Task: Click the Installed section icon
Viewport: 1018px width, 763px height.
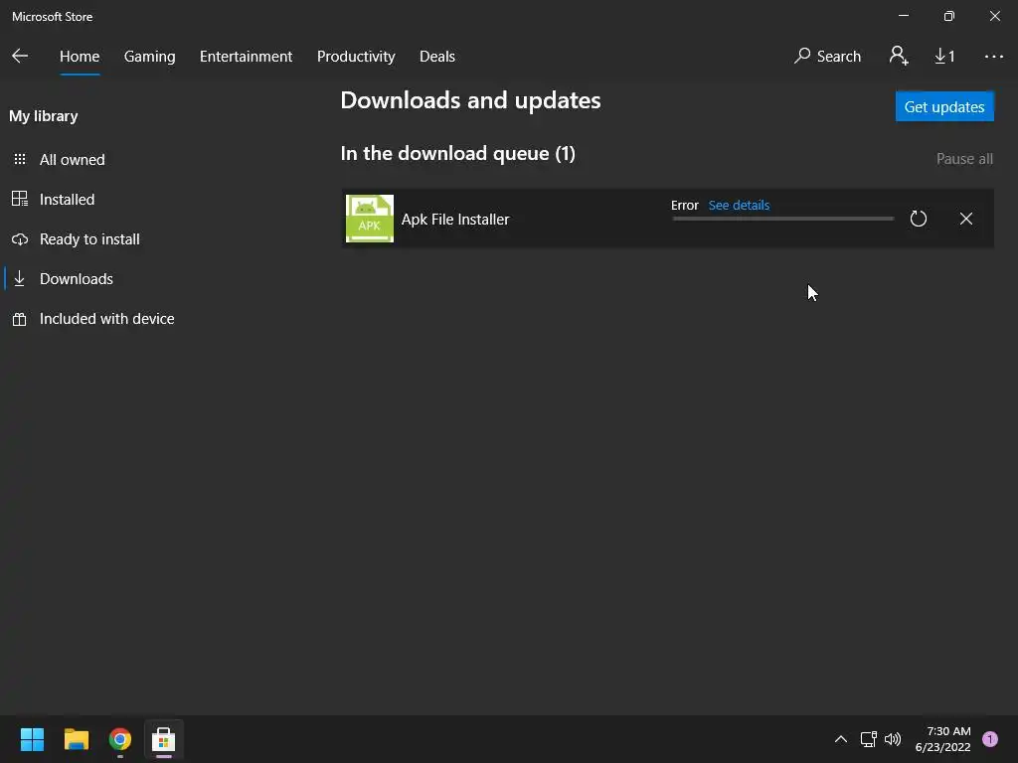Action: [20, 199]
